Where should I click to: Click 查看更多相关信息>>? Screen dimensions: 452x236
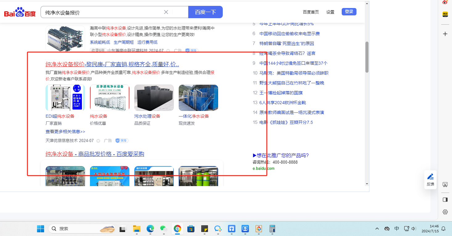65,132
